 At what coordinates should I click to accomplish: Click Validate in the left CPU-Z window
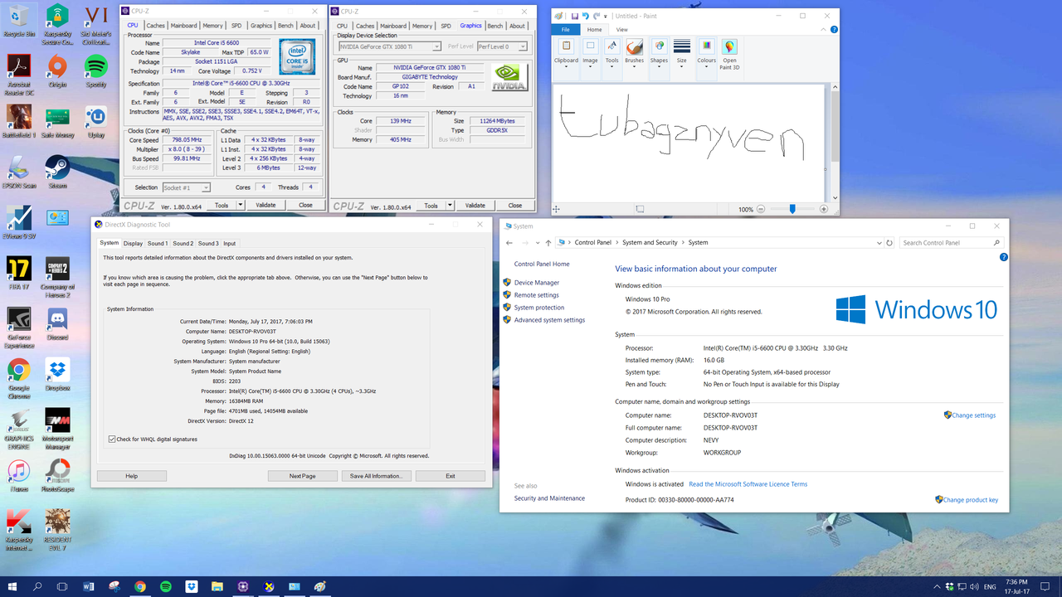(265, 206)
